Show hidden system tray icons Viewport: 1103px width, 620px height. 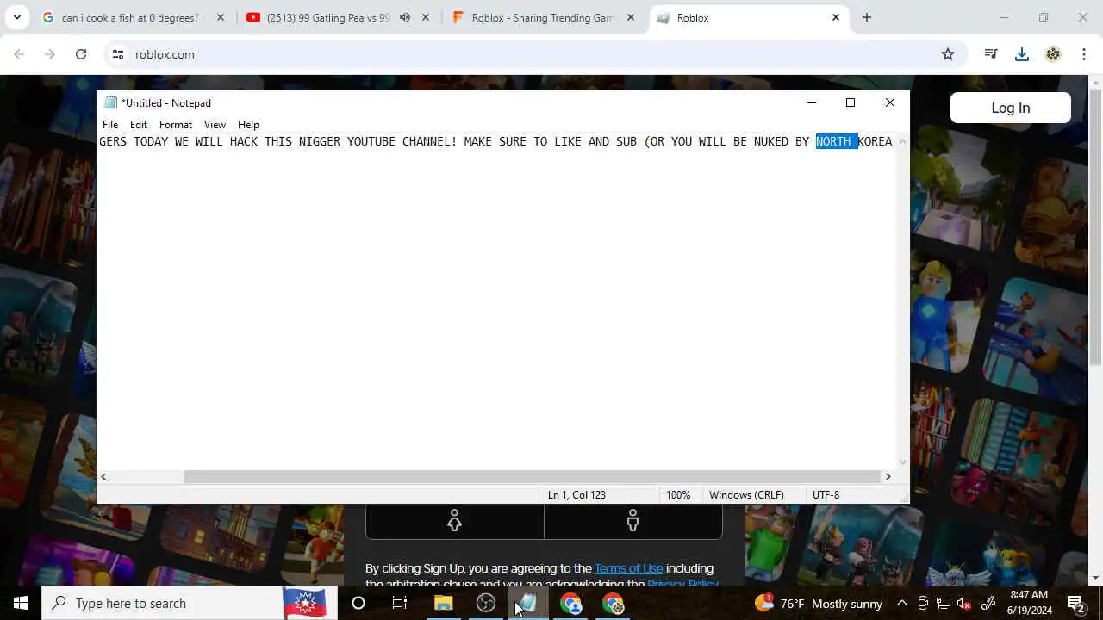pos(902,603)
